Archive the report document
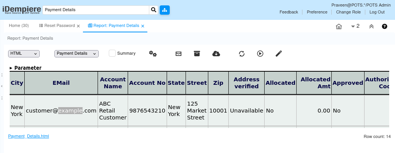Viewport: 395px width, 153px height. tap(197, 53)
